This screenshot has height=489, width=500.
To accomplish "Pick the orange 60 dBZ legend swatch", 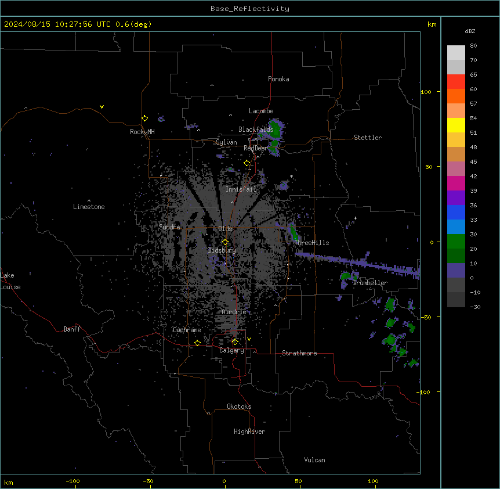I will pos(456,96).
